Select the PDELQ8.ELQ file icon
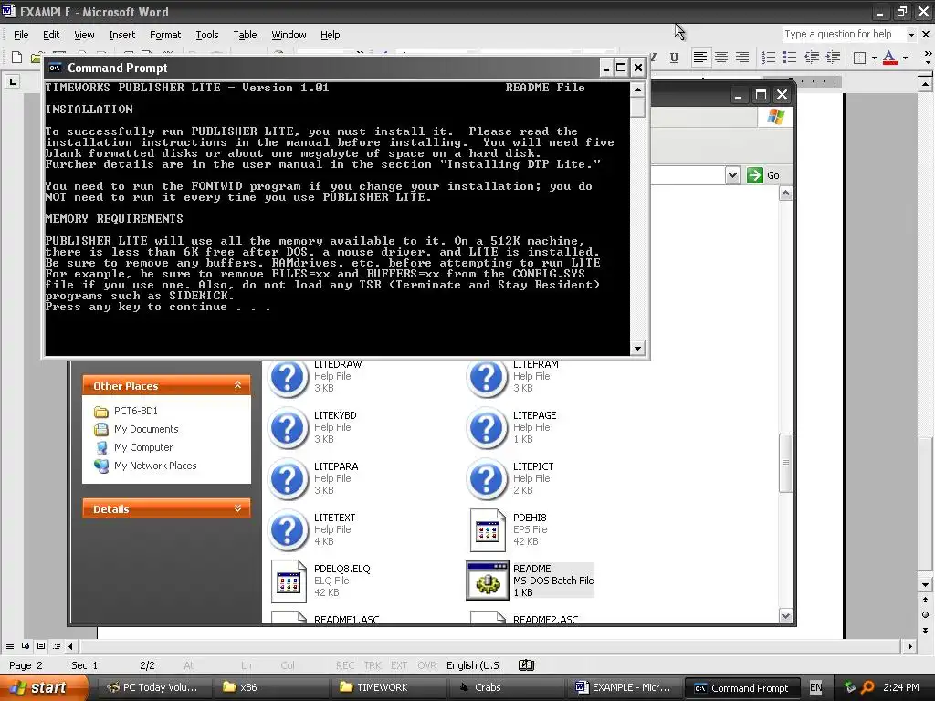935x701 pixels. pyautogui.click(x=289, y=581)
